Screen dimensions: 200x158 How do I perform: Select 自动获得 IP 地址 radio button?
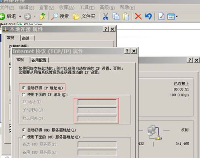(23, 88)
